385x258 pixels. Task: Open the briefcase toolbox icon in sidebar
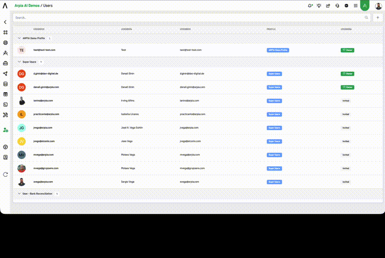pos(5,63)
